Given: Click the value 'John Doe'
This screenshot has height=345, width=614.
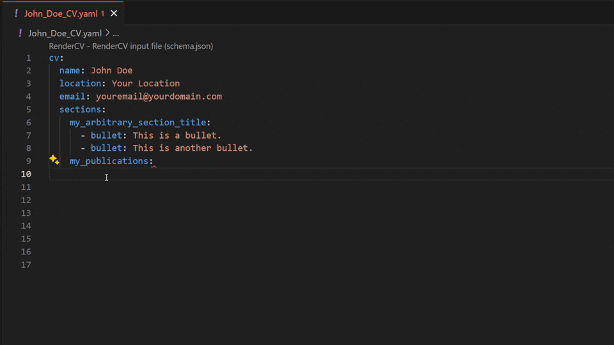Looking at the screenshot, I should coord(111,70).
